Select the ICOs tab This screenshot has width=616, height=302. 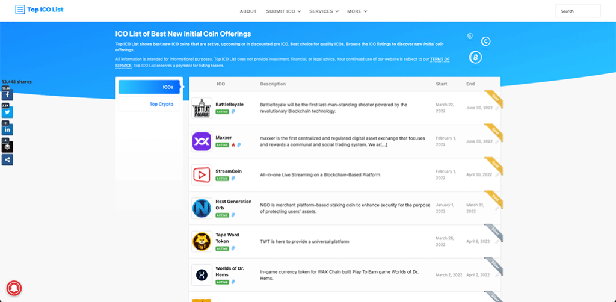(150, 87)
